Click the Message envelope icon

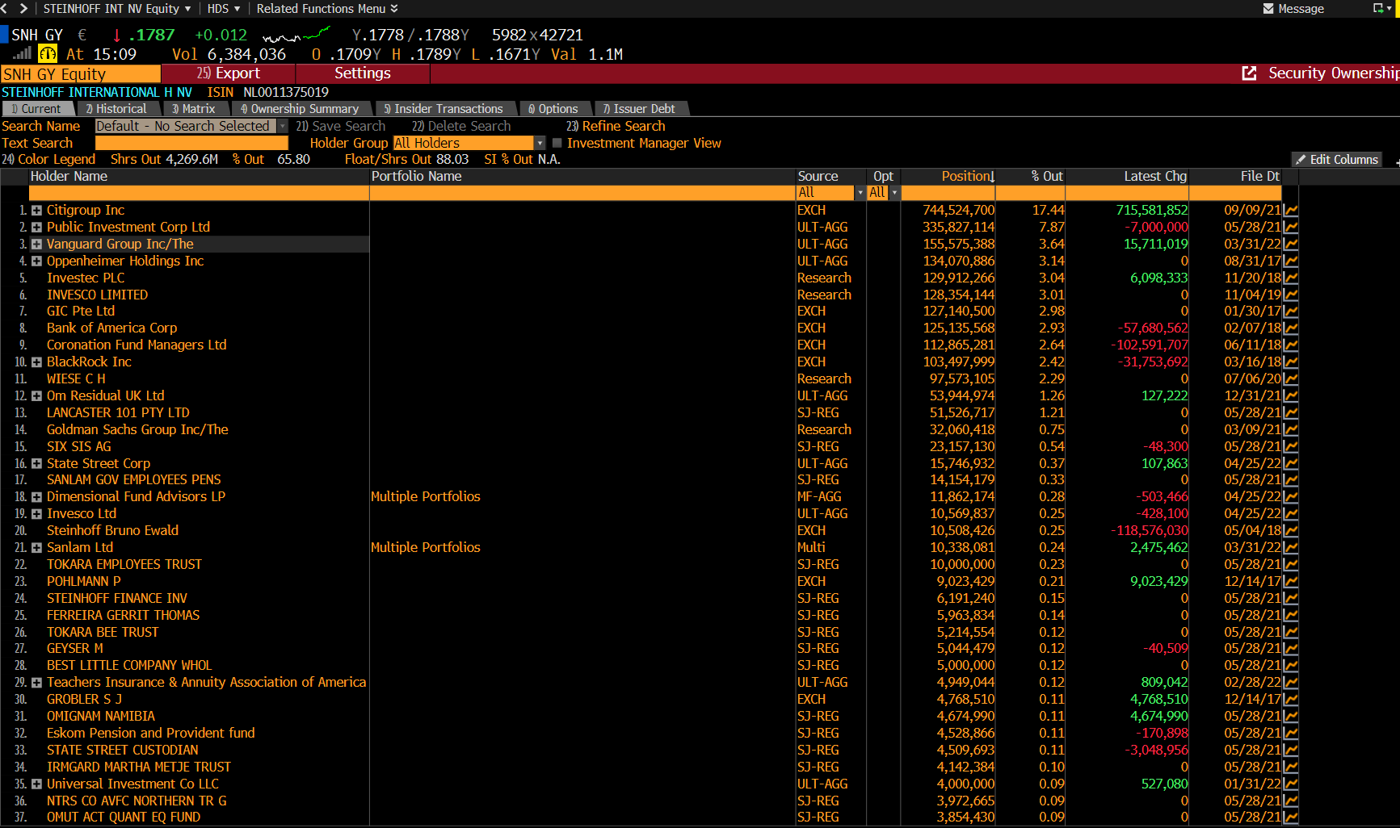tap(1268, 9)
